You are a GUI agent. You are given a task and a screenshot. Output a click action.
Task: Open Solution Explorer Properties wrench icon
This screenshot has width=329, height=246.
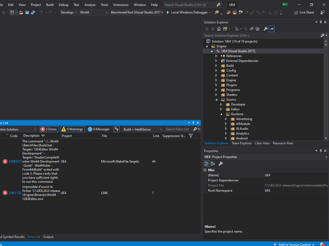(x=266, y=29)
